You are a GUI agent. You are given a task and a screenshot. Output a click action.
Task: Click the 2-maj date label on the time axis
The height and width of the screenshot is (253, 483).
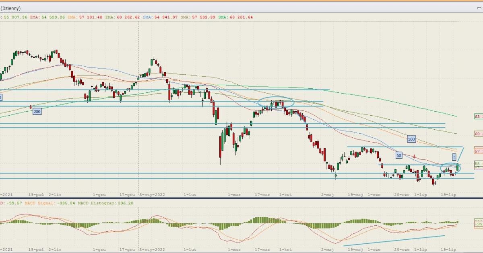328,195
